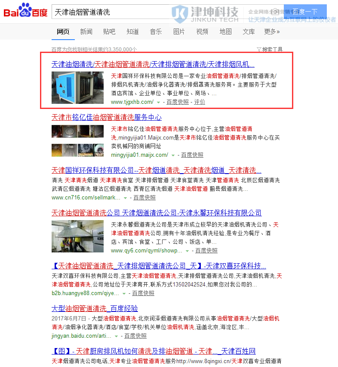Switch to the 新闻 tab
This screenshot has width=338, height=367.
point(86,31)
